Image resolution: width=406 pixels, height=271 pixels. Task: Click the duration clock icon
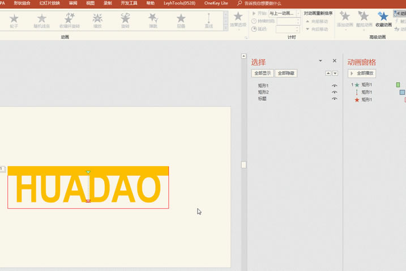(x=254, y=21)
